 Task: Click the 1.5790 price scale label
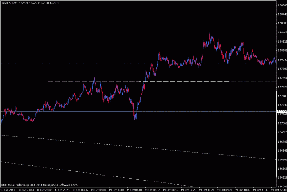[x=282, y=69]
